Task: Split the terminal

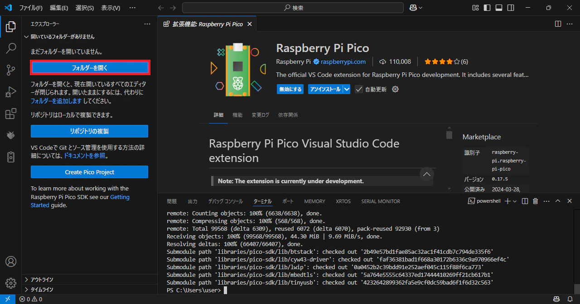Action: coord(525,201)
